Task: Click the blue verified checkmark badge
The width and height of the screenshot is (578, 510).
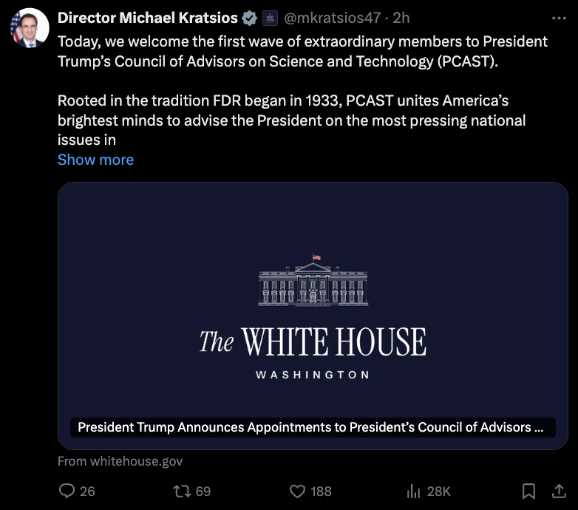Action: 250,18
